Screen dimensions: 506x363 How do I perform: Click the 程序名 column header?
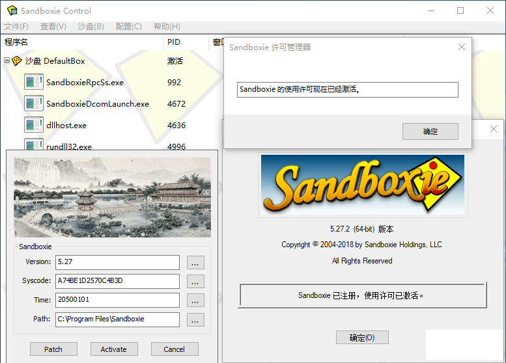82,42
